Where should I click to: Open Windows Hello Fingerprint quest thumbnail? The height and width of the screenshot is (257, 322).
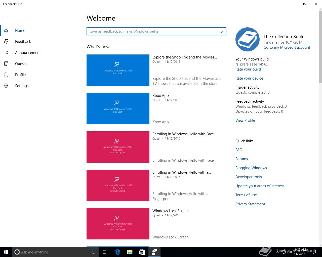pyautogui.click(x=118, y=185)
